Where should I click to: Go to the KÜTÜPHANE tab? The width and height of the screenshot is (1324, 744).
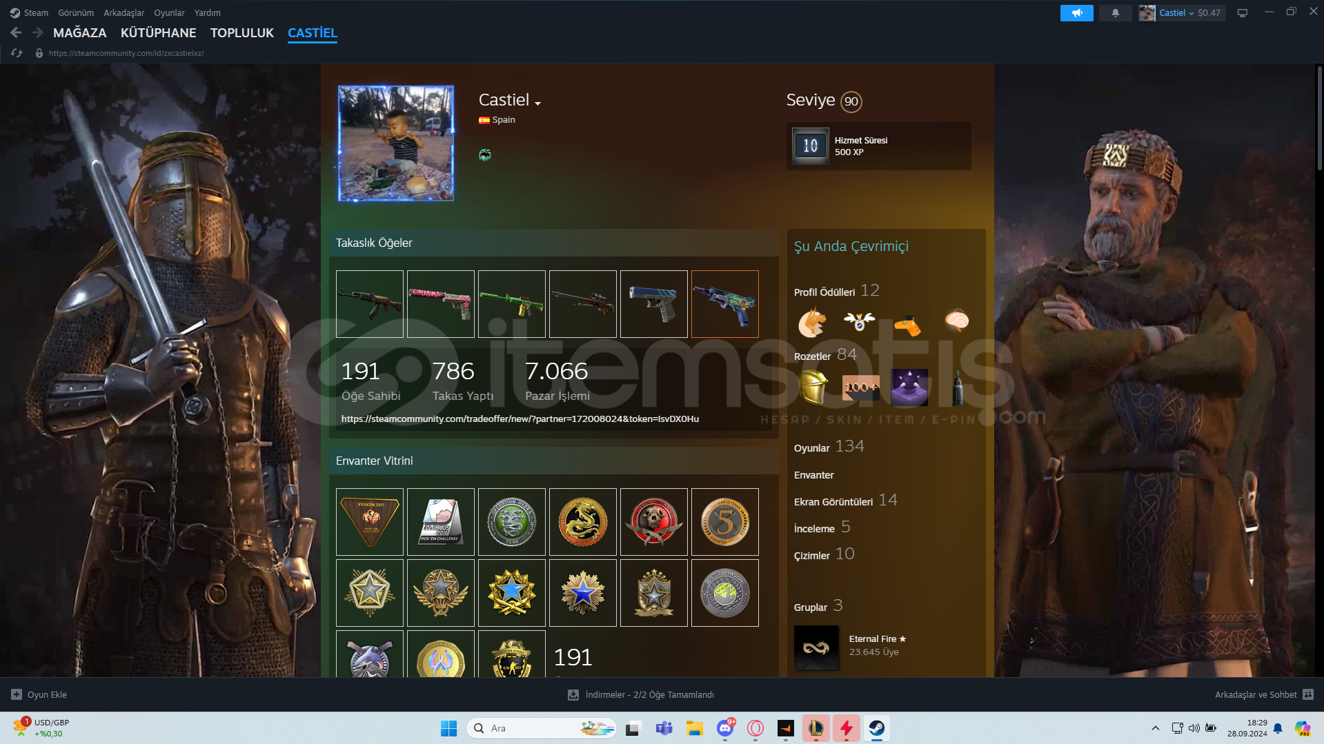tap(158, 32)
